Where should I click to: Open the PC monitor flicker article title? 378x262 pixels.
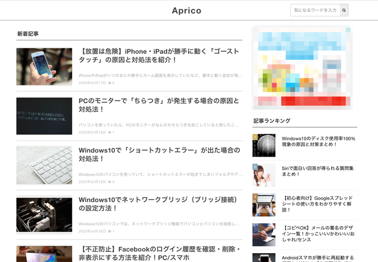159,105
